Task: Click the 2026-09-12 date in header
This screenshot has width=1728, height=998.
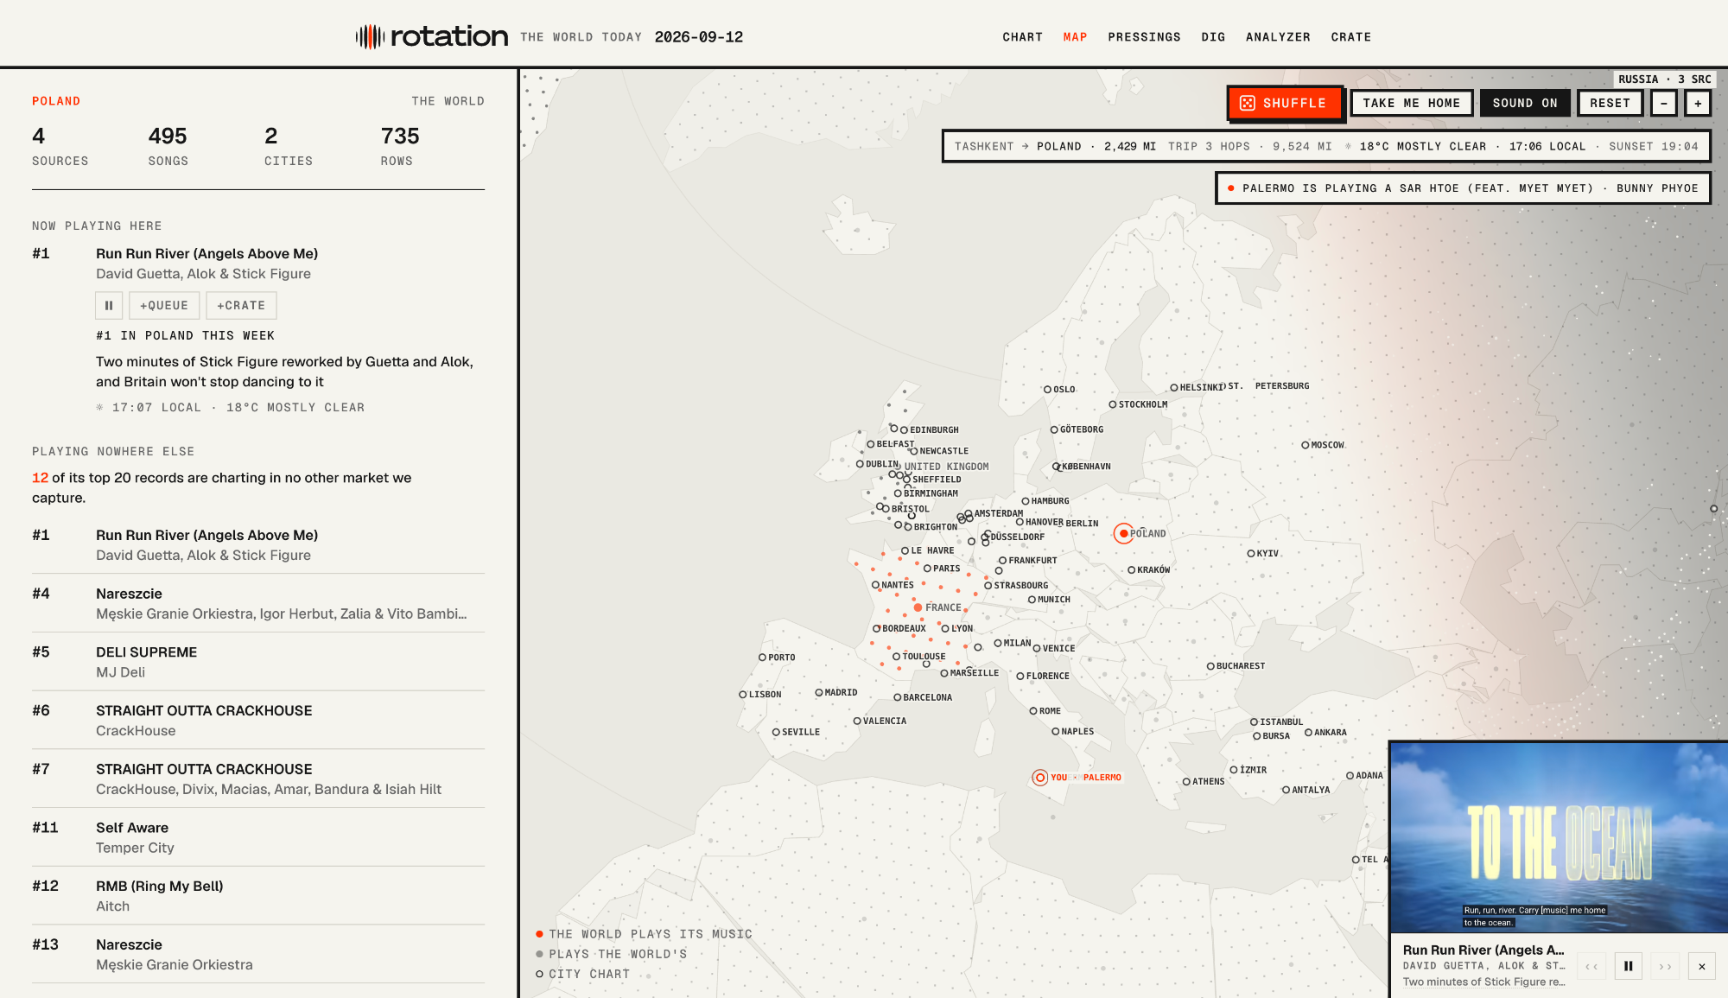Action: [x=699, y=37]
